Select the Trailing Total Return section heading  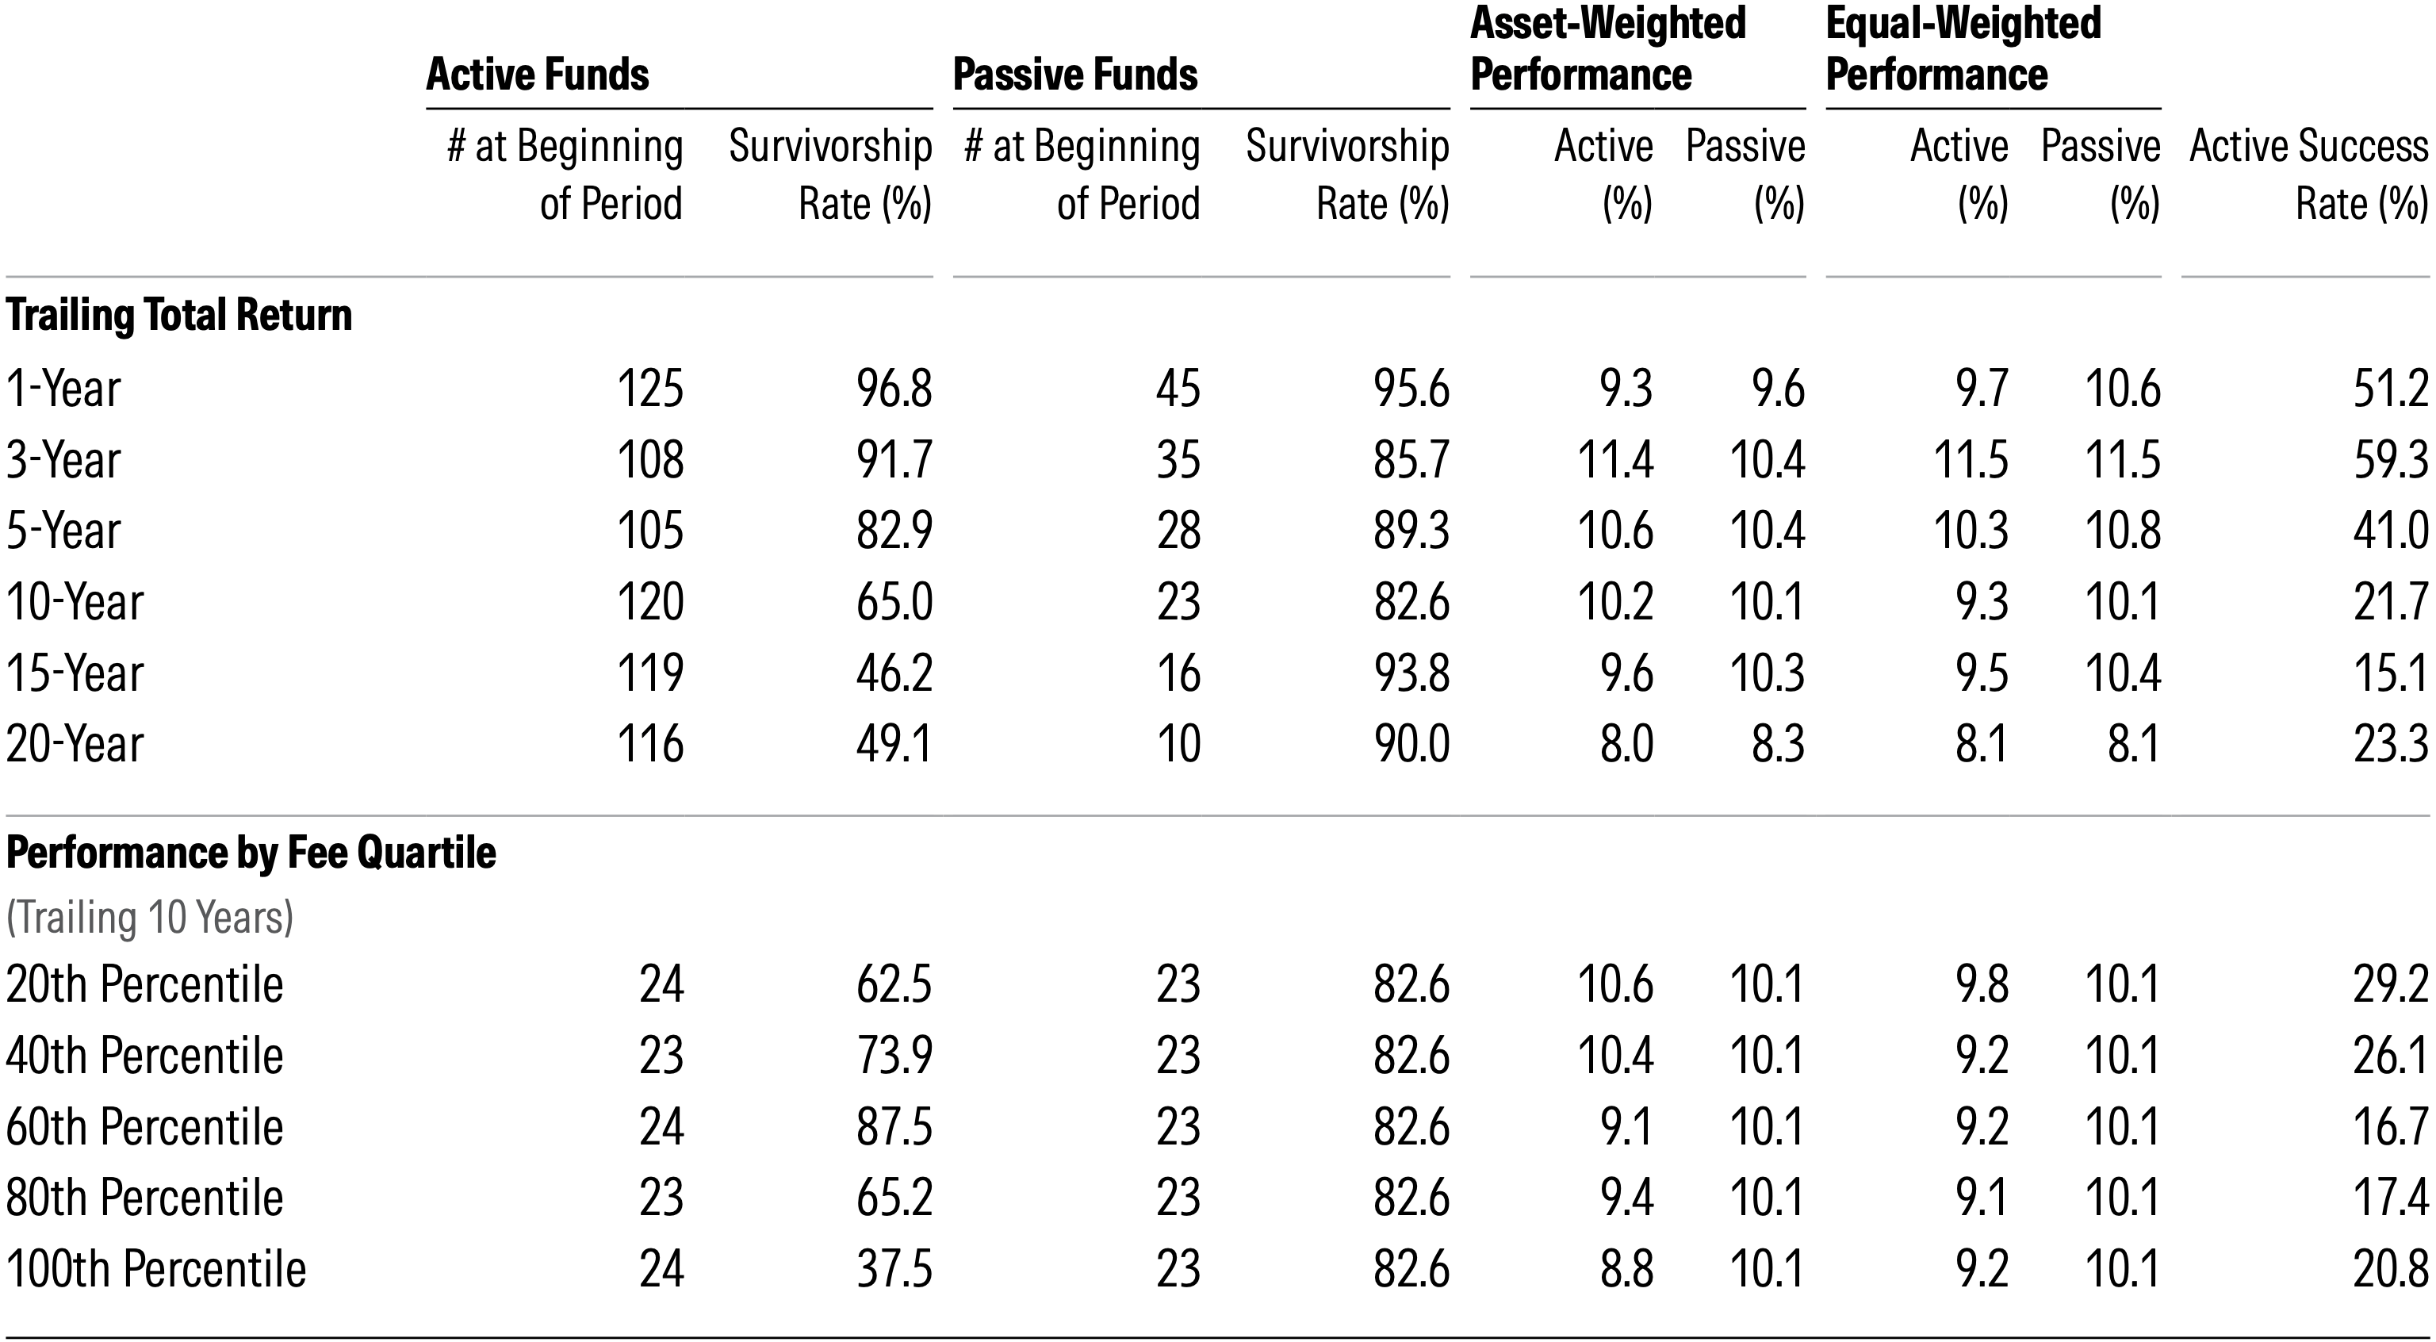178,315
